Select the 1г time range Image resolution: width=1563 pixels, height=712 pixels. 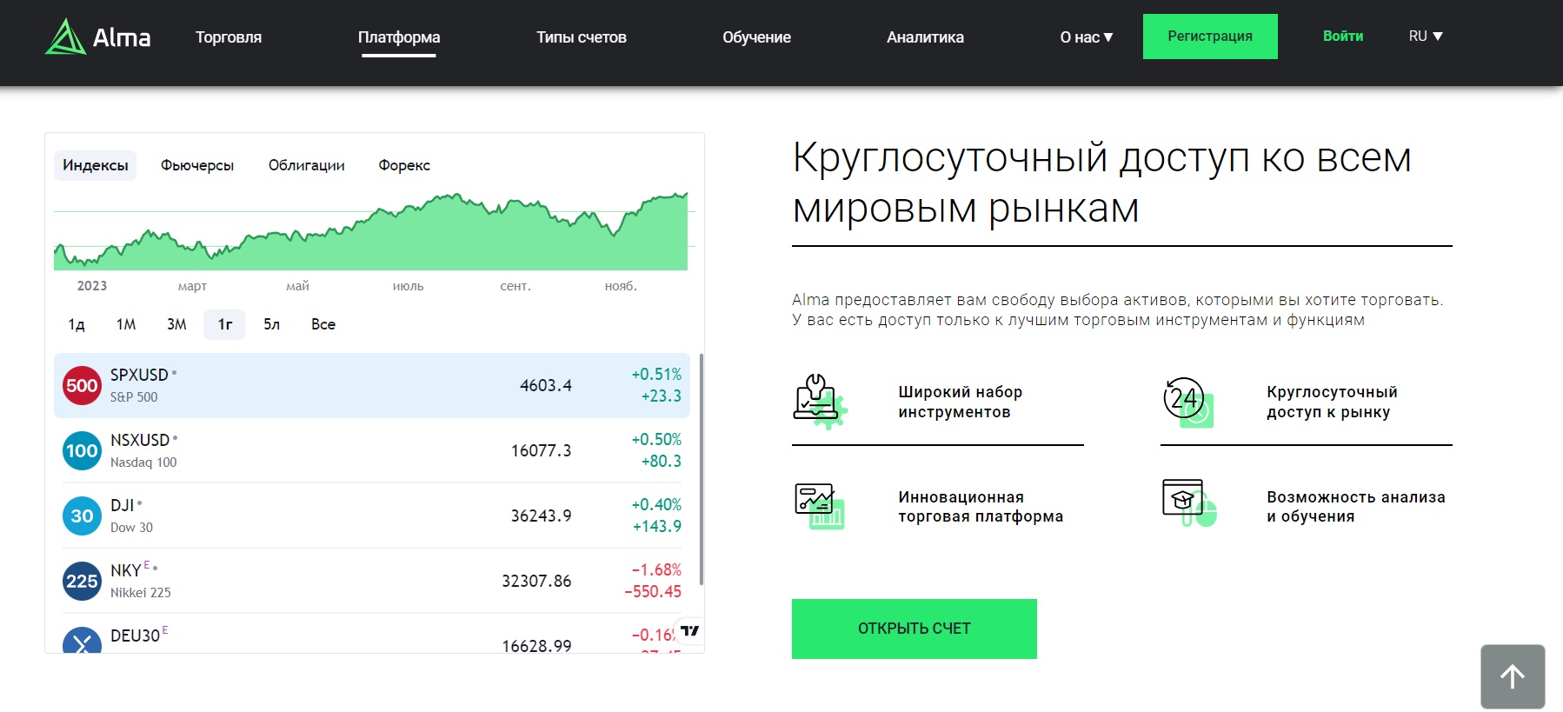point(225,324)
